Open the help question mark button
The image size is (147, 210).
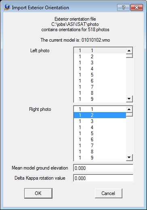pyautogui.click(x=123, y=7)
